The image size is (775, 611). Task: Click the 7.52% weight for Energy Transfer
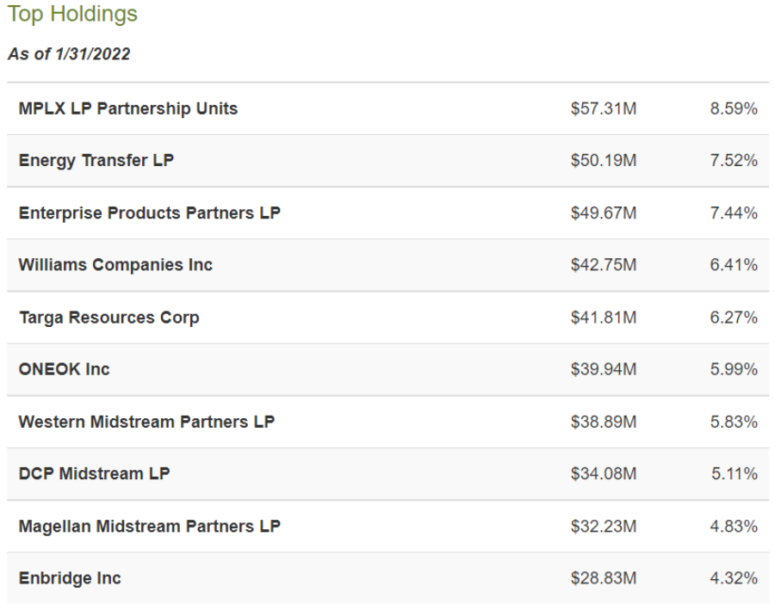click(734, 160)
